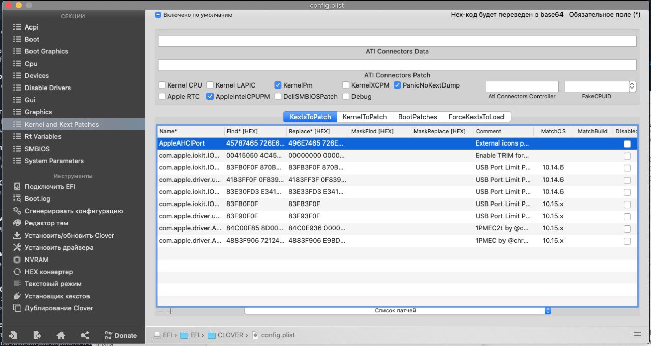
Task: Click the lines menu icon at bottom right
Action: coord(638,334)
